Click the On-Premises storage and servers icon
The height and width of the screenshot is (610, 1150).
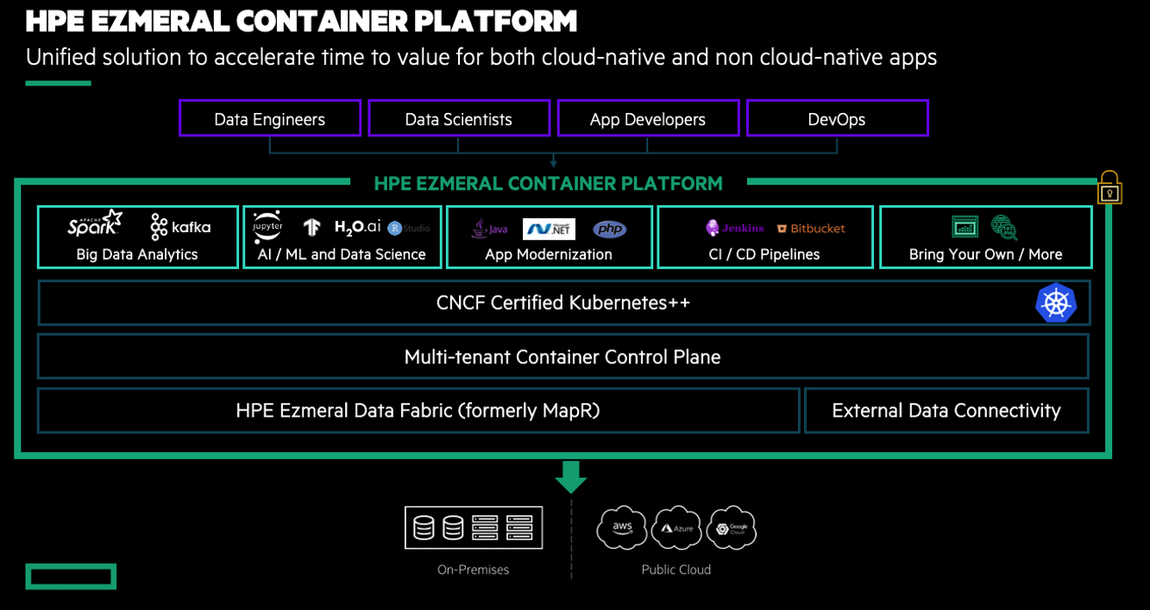[x=474, y=527]
